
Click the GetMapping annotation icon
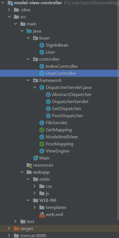(x=42, y=130)
